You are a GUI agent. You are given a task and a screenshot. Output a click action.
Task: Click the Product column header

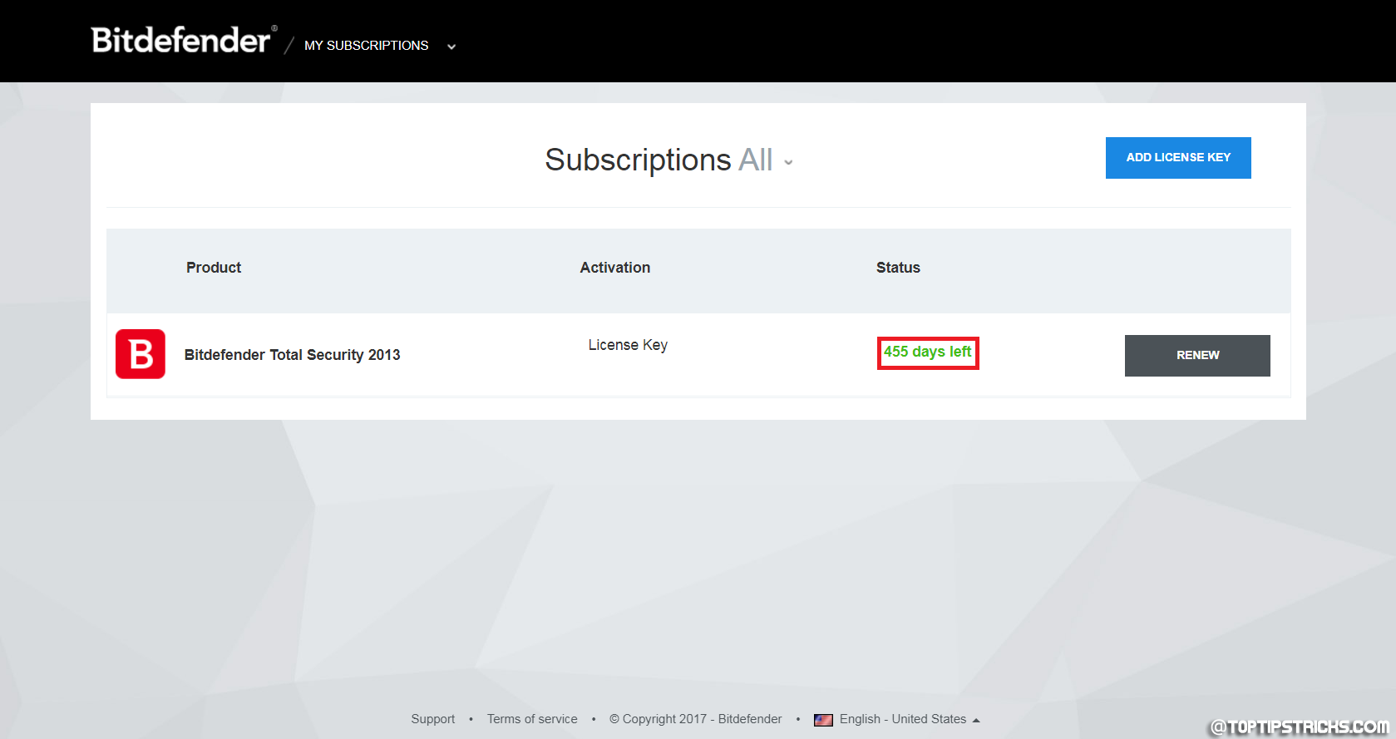point(214,268)
